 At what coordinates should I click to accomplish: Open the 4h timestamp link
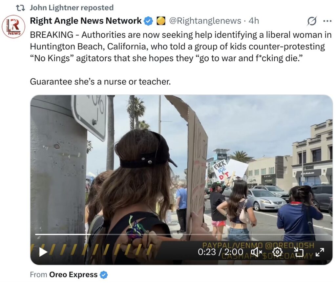pyautogui.click(x=254, y=21)
